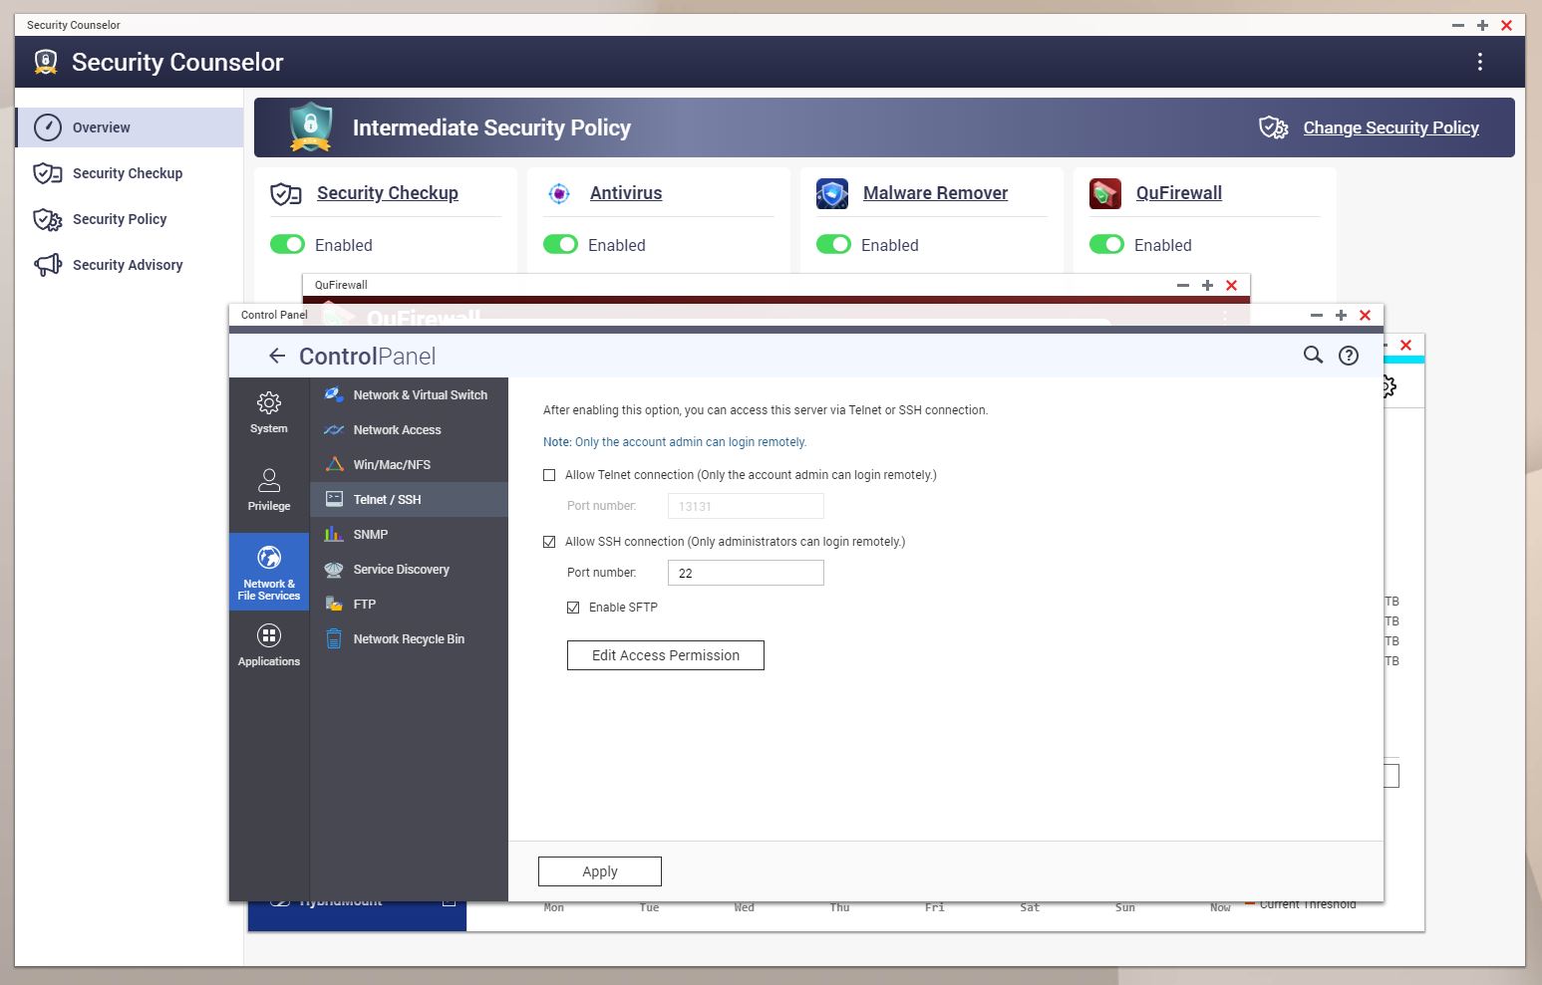Disable the Enable SFTP checkbox

(x=573, y=608)
